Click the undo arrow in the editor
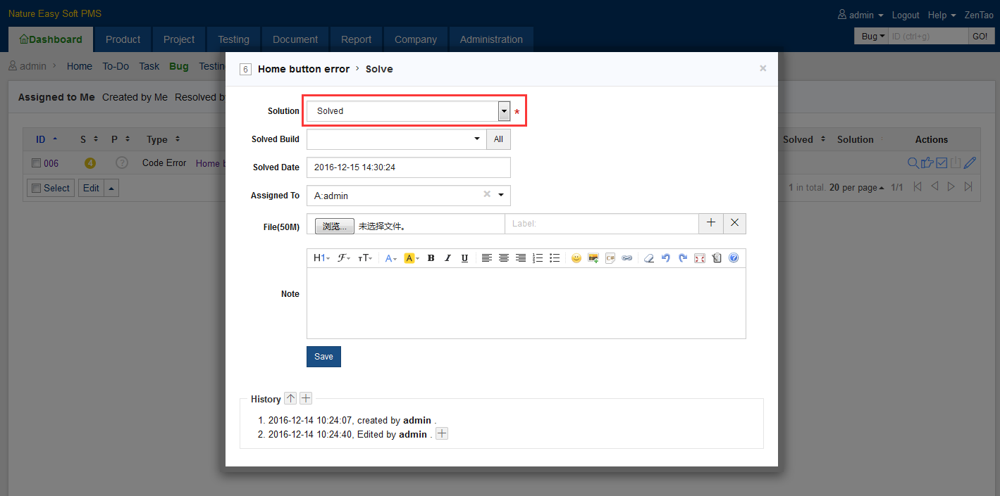This screenshot has height=496, width=1000. tap(666, 258)
